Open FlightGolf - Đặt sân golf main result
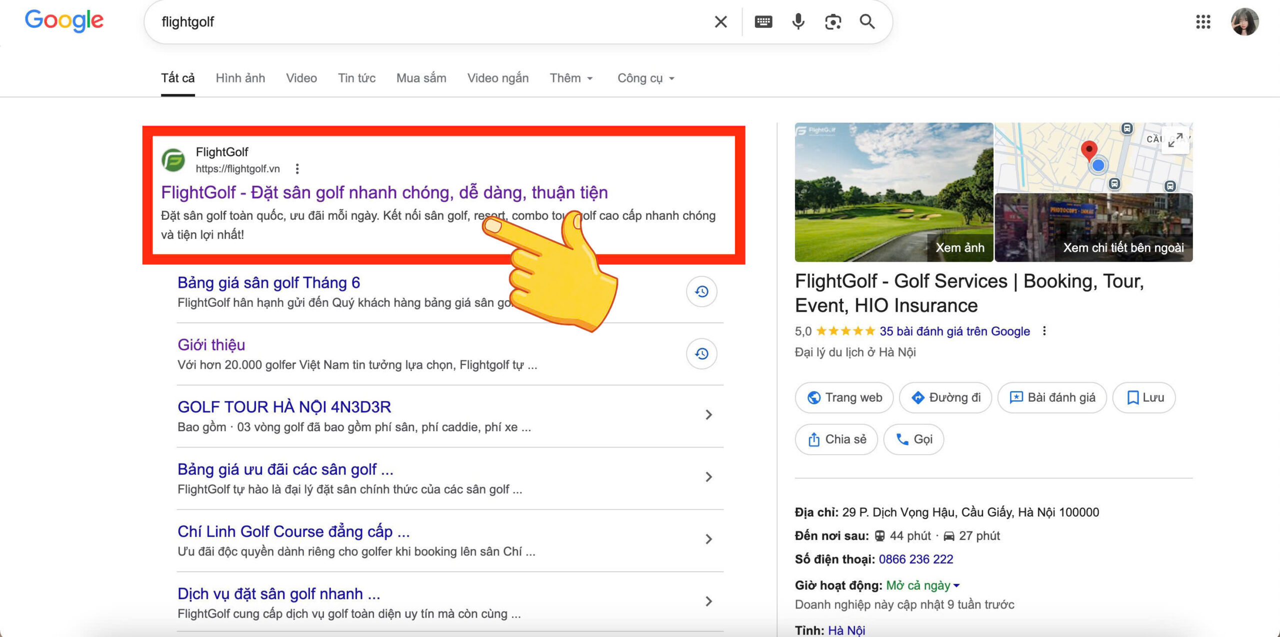Viewport: 1280px width, 637px height. click(x=384, y=192)
